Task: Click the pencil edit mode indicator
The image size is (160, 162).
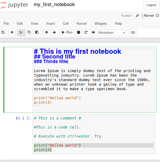Action: click(137, 16)
